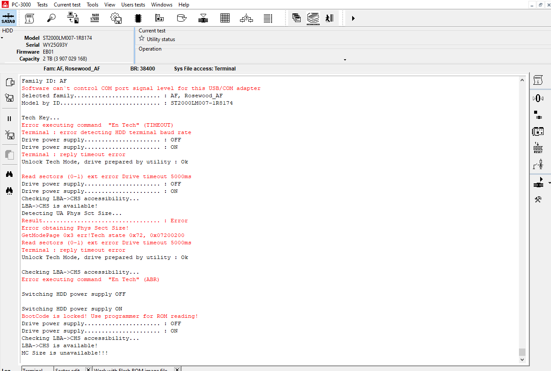Click the RESET counter icon
The height and width of the screenshot is (371, 551).
click(538, 147)
